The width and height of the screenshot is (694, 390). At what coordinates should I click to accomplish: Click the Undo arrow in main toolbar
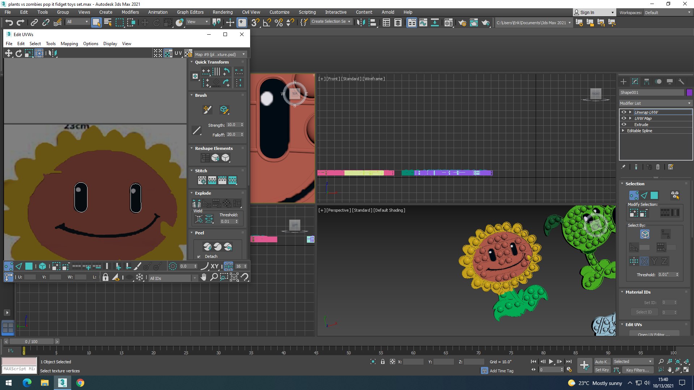pos(9,23)
